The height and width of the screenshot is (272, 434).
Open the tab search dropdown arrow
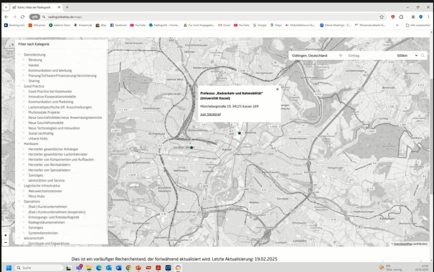click(x=6, y=7)
